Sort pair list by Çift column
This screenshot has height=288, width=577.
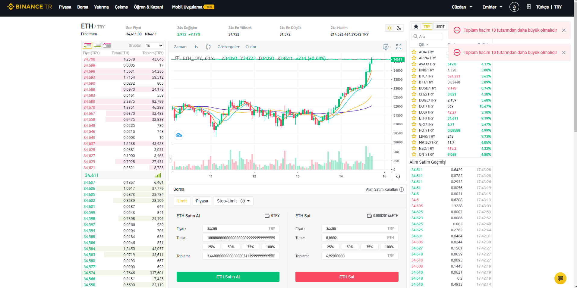[424, 45]
